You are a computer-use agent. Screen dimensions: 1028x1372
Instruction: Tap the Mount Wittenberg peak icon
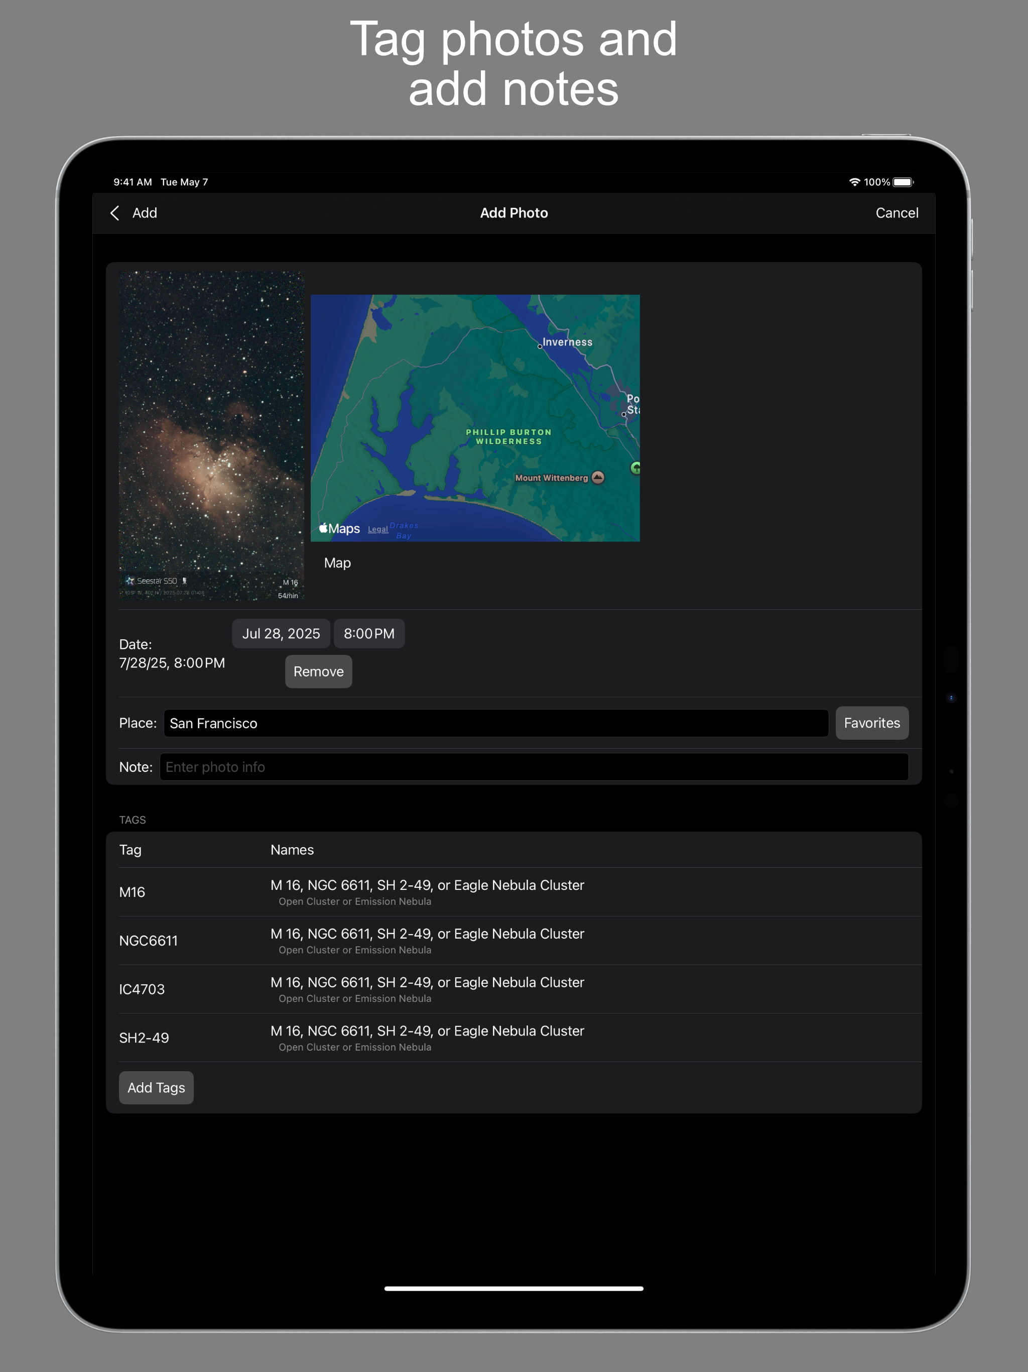[598, 477]
